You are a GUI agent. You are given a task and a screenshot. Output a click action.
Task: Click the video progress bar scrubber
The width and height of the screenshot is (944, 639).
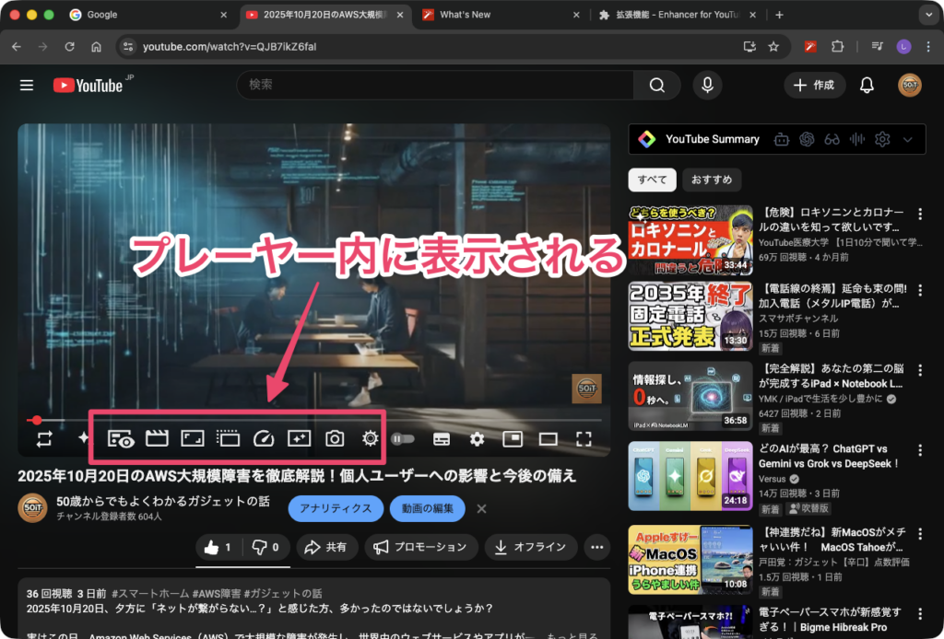point(38,420)
